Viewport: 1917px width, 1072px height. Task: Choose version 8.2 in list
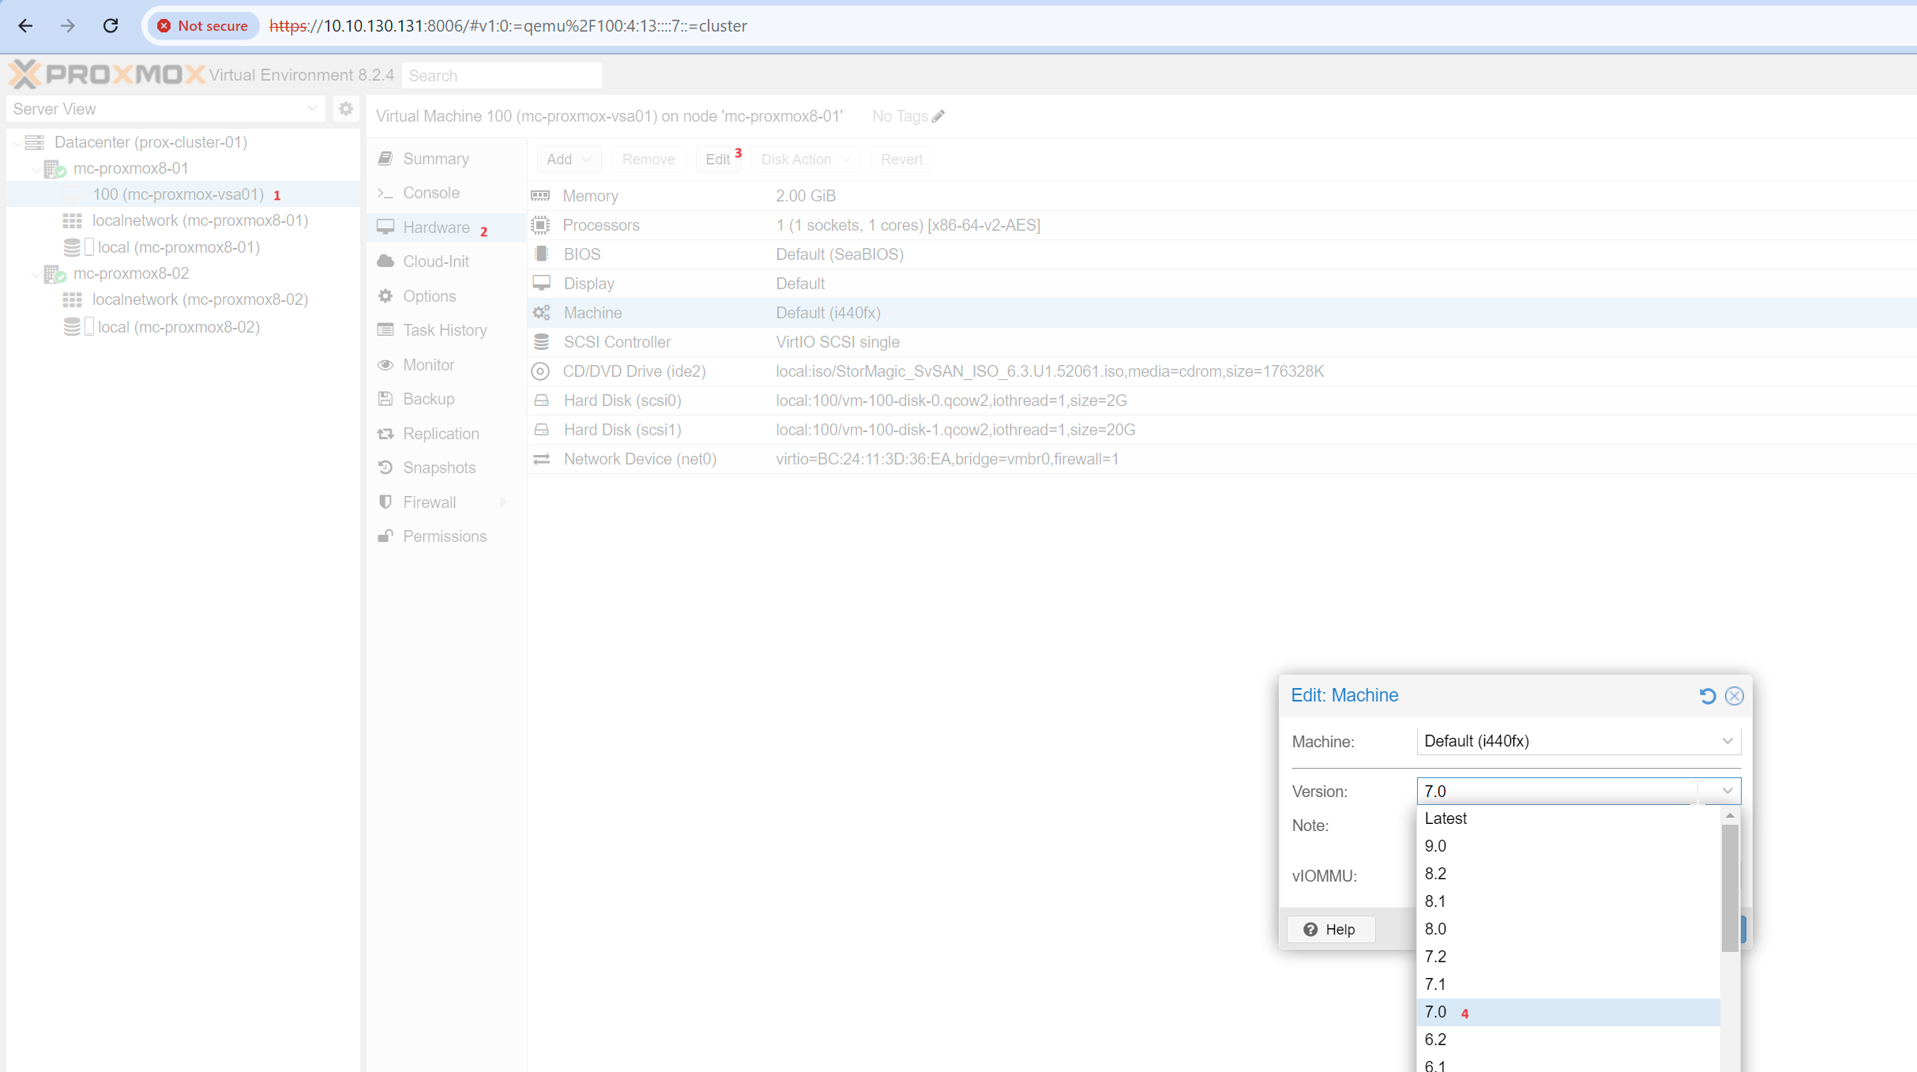click(x=1569, y=874)
